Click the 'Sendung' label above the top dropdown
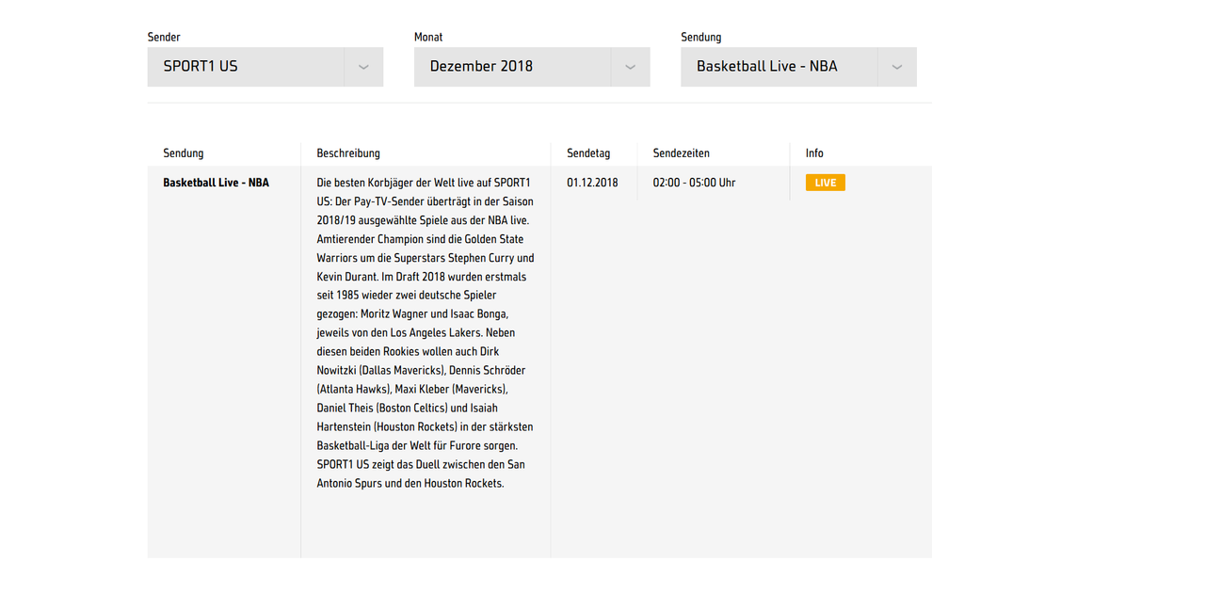 pyautogui.click(x=701, y=38)
